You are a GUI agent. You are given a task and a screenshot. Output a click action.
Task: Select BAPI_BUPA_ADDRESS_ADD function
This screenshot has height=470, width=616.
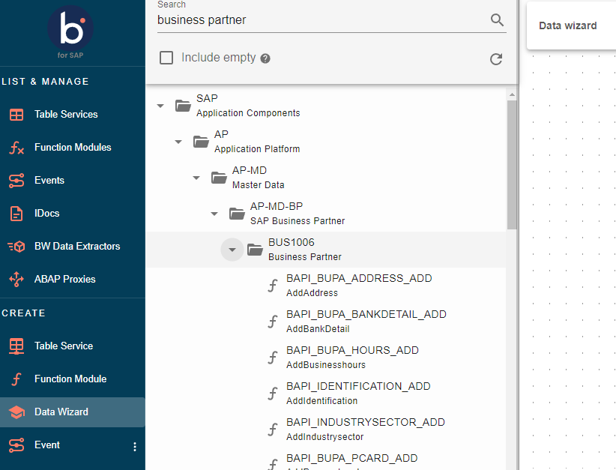(359, 285)
